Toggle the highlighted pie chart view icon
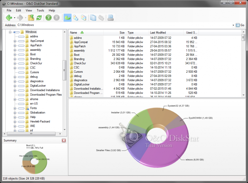The height and width of the screenshot is (183, 248). 67,18
